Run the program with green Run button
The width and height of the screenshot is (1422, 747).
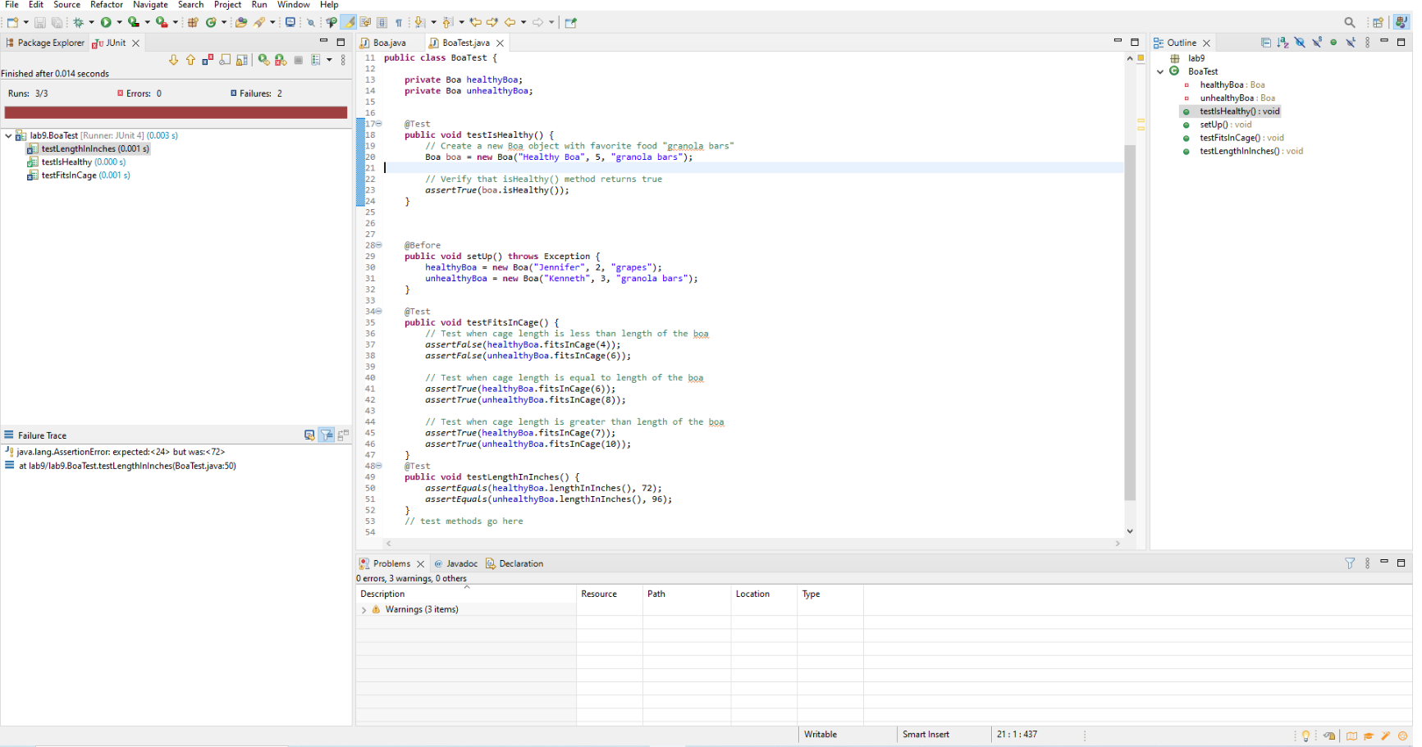pyautogui.click(x=106, y=22)
